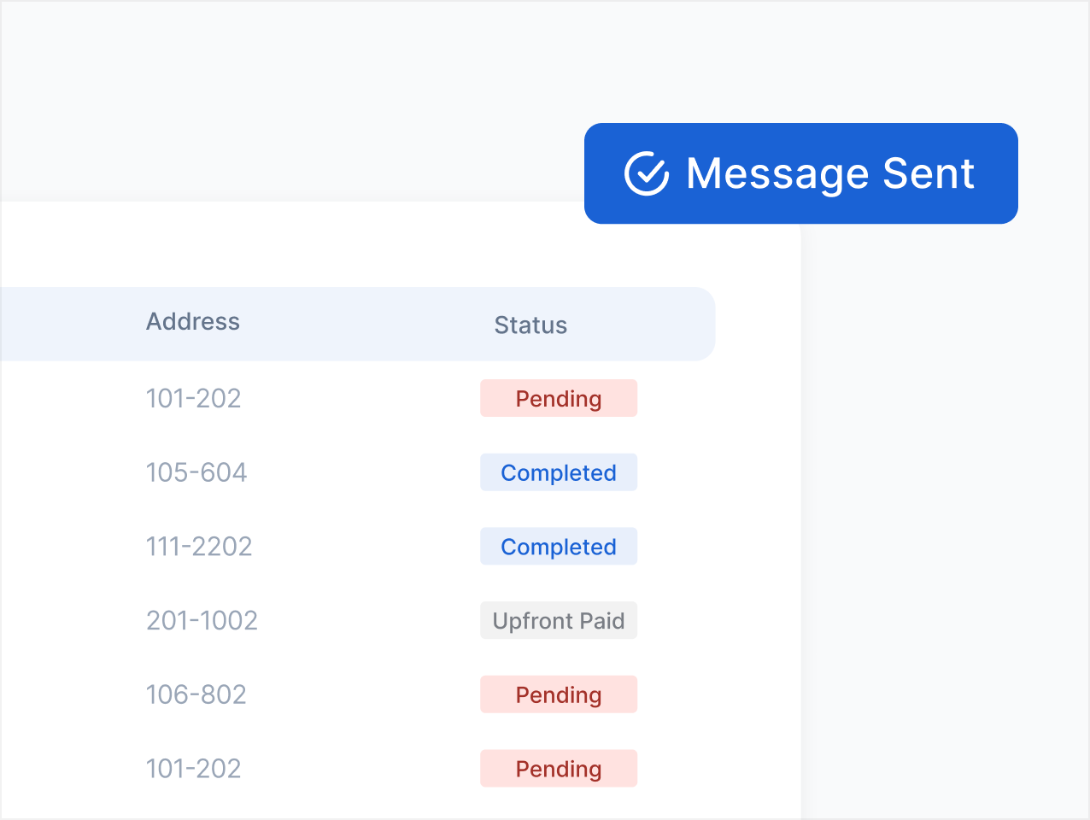
Task: Click empty gray background right of the table
Action: coord(940,512)
